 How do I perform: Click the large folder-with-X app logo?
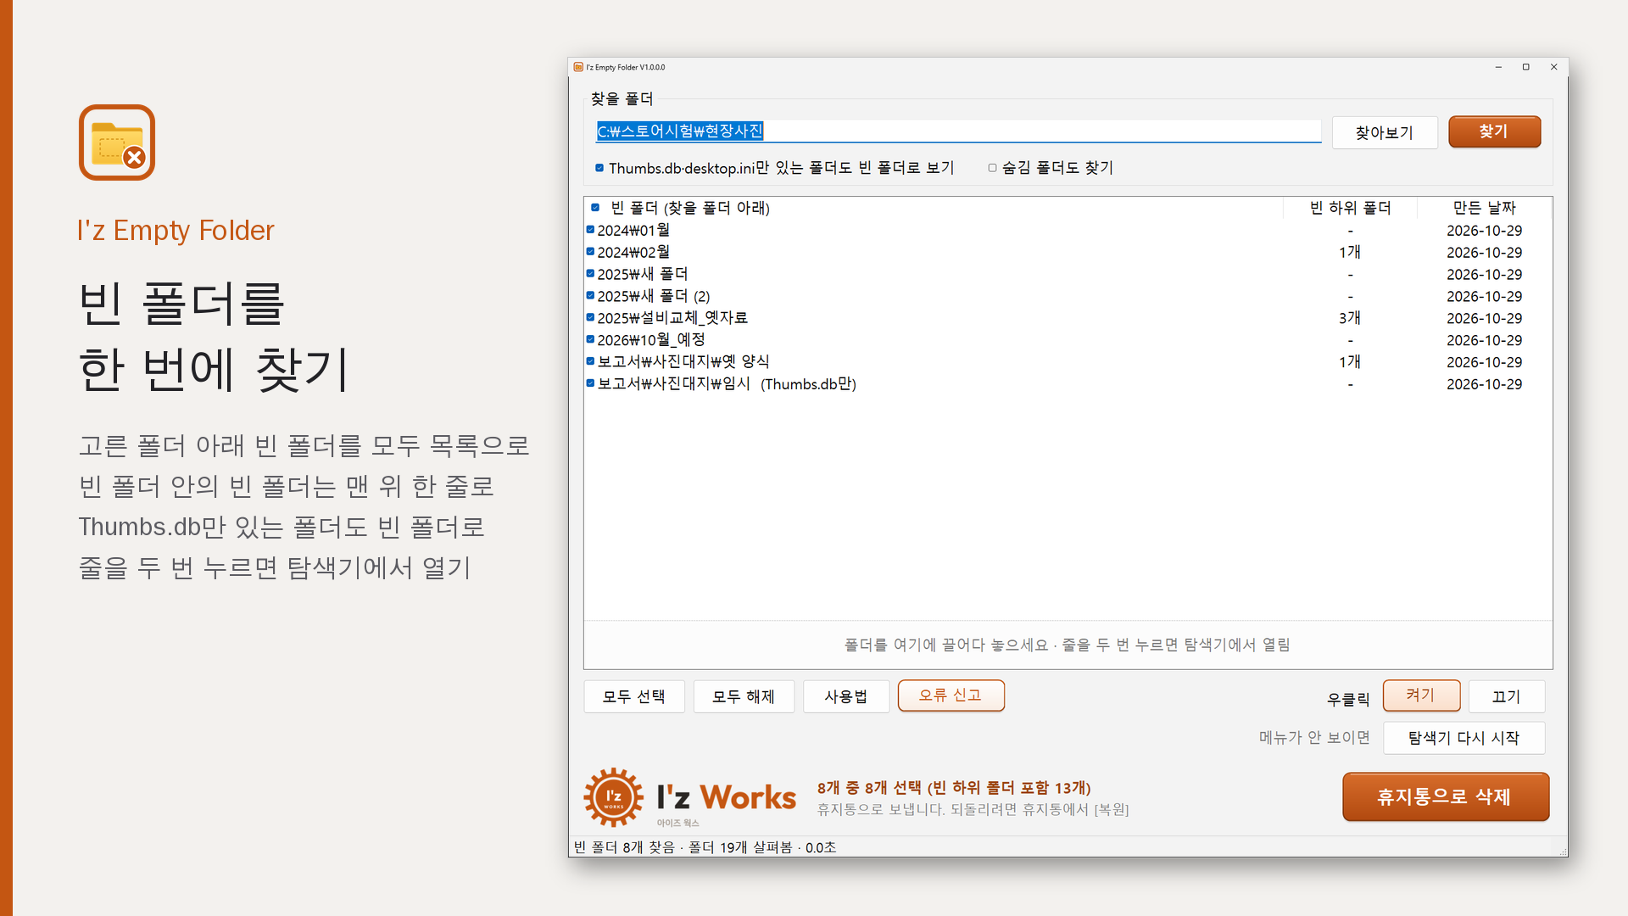(117, 142)
